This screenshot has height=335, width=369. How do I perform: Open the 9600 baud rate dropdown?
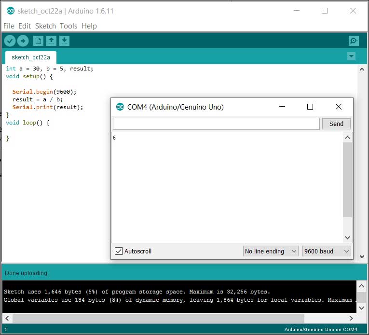pos(327,251)
